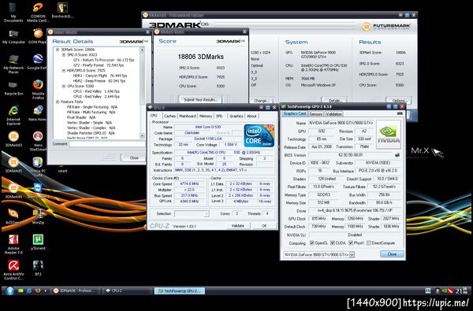473x311 pixels.
Task: Click OK button in CPU-Z
Action: tap(264, 226)
